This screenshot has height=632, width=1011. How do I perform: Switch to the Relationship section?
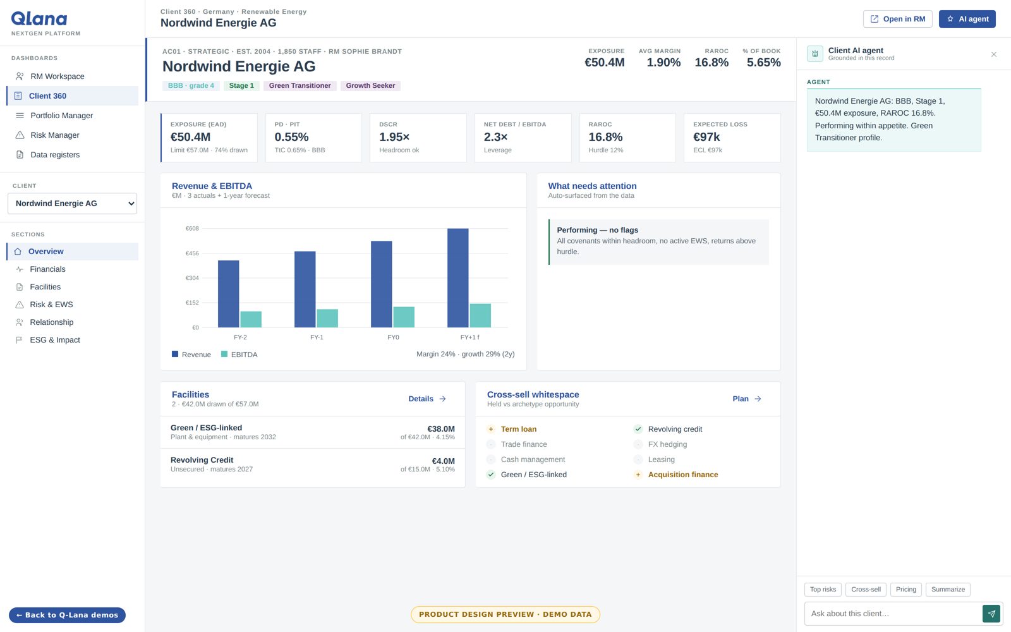pyautogui.click(x=72, y=322)
